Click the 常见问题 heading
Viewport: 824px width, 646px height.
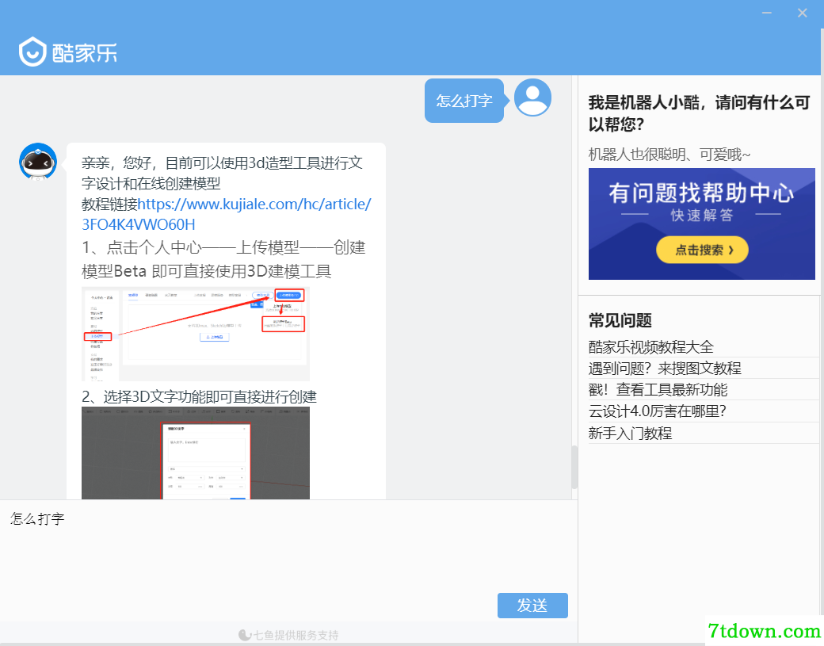tap(620, 320)
